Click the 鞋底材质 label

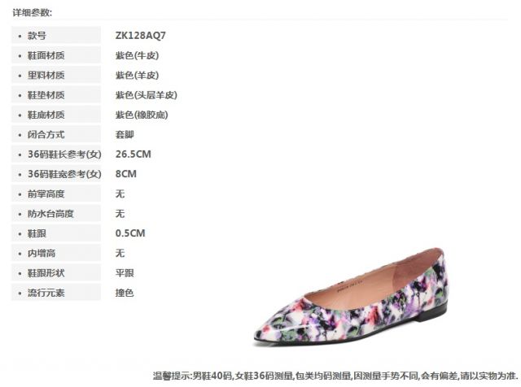click(46, 115)
